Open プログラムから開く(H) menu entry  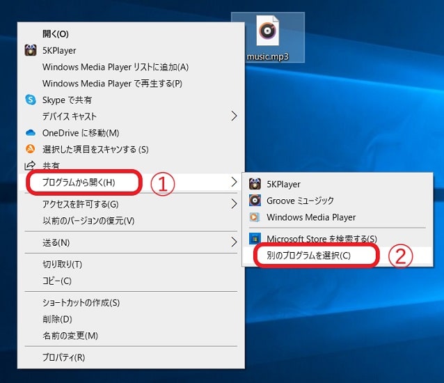click(x=131, y=182)
